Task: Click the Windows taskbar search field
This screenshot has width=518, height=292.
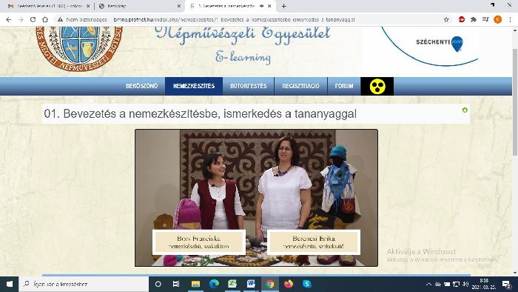Action: coord(84,284)
